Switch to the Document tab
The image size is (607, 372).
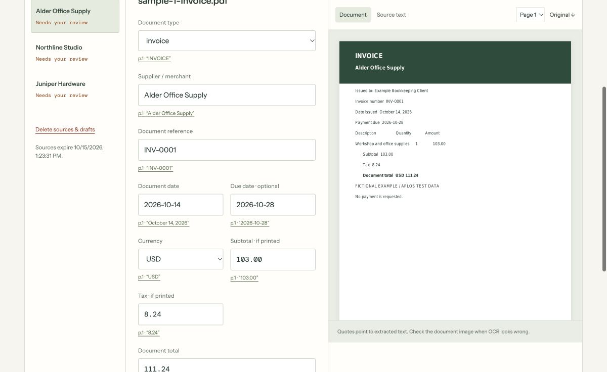353,15
